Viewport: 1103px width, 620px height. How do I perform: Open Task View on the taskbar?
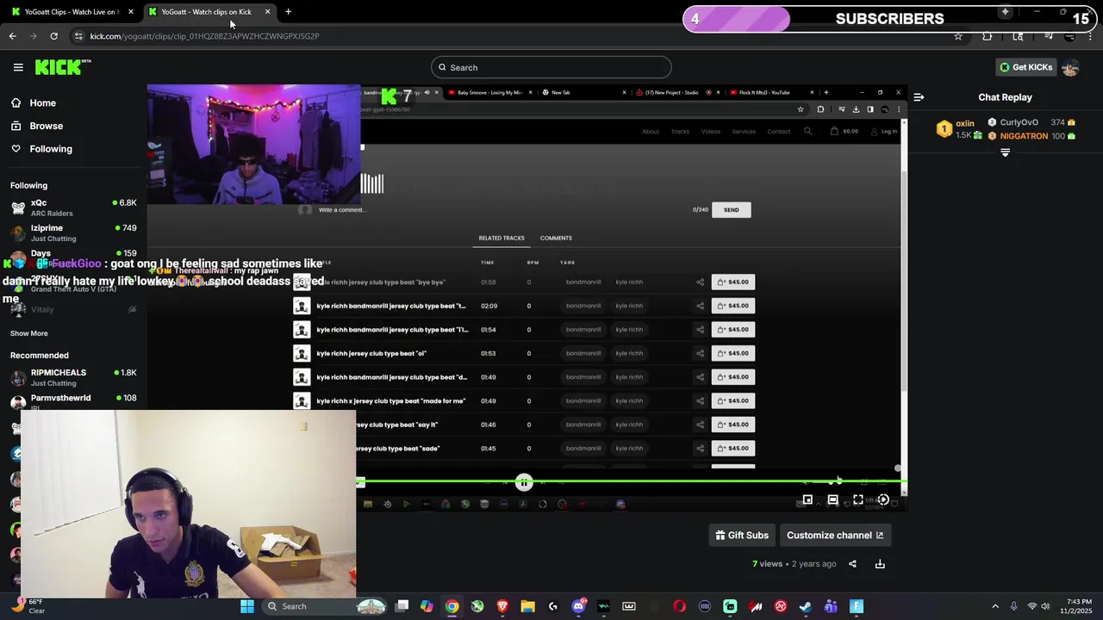402,606
